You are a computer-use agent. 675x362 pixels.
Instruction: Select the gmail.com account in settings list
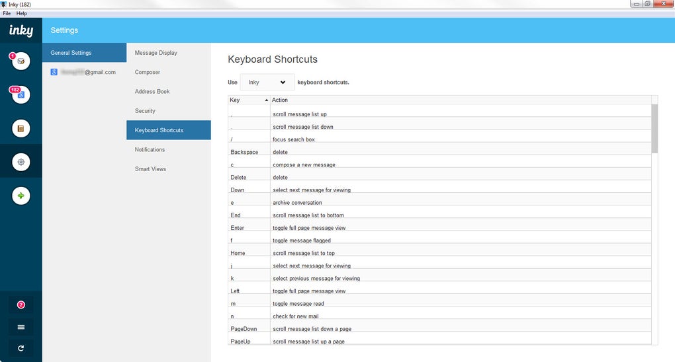[84, 72]
